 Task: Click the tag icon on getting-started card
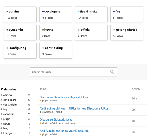(114, 30)
